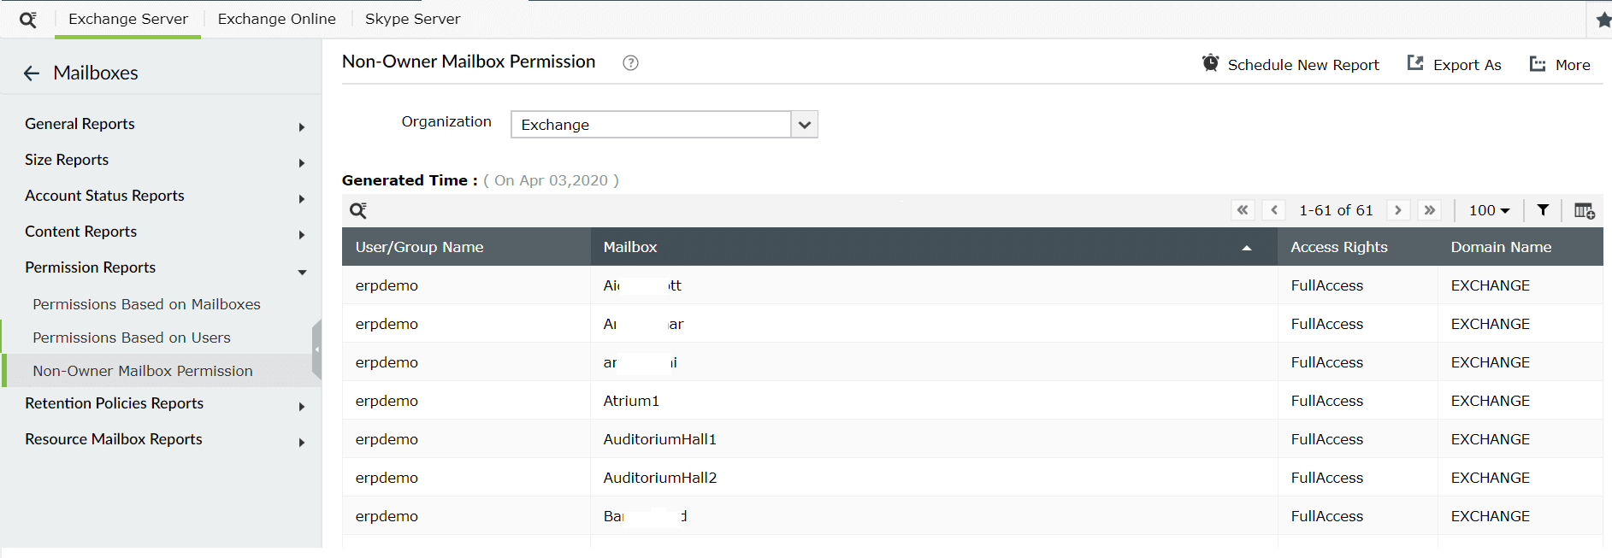
Task: Jump to the first page of results
Action: pyautogui.click(x=1243, y=210)
